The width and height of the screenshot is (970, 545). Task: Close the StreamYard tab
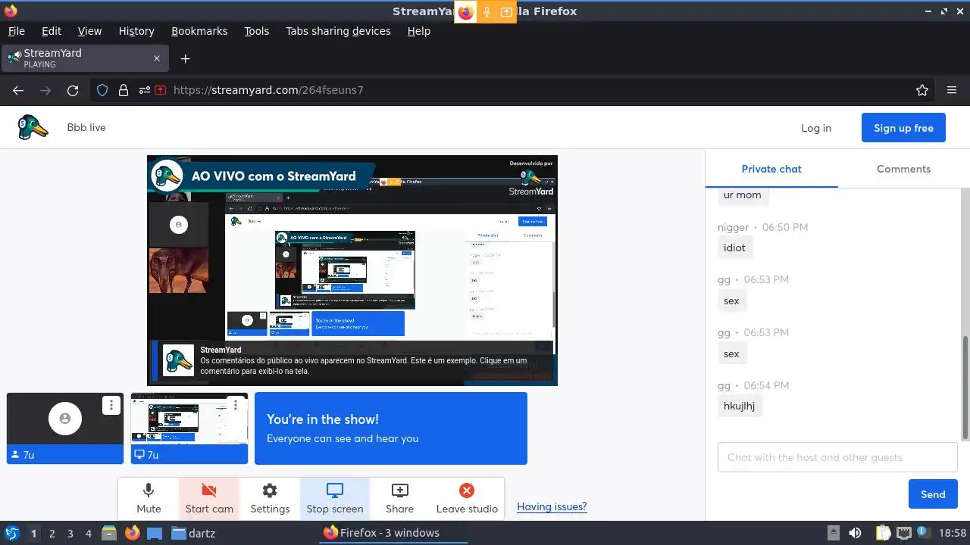(x=157, y=58)
